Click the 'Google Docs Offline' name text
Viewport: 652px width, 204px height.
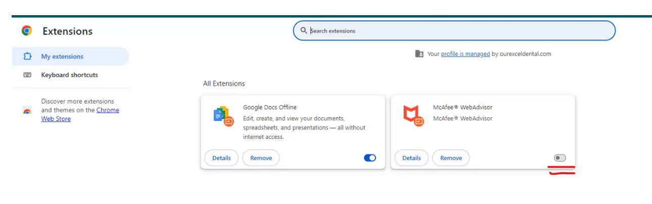(270, 107)
